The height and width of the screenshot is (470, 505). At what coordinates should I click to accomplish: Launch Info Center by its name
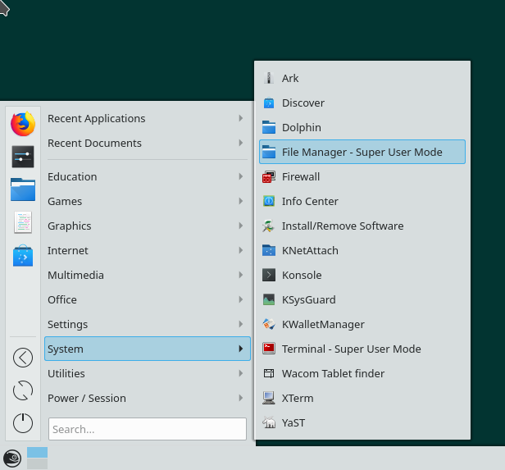[310, 201]
